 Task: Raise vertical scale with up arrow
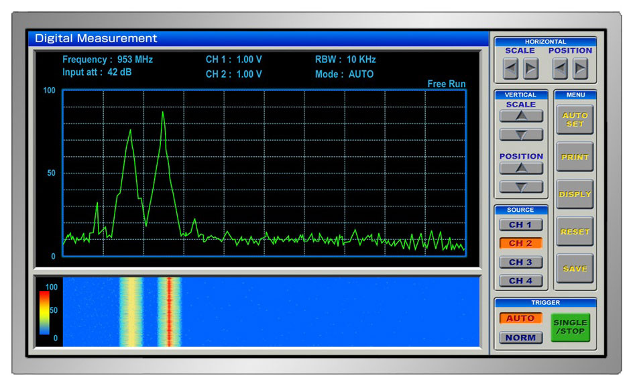[x=521, y=117]
